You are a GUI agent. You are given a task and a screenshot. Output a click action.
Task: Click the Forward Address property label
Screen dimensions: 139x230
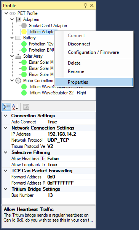(26, 177)
